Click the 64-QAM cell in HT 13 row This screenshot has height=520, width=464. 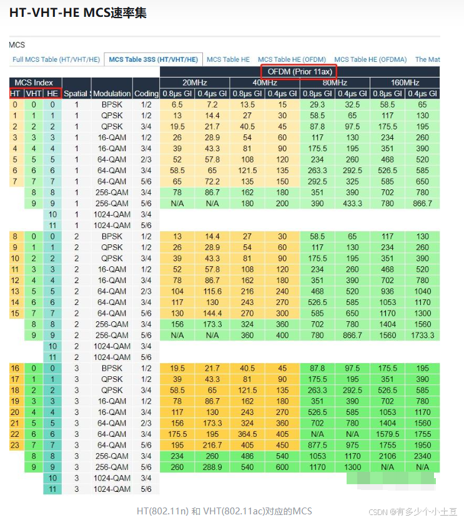(112, 291)
